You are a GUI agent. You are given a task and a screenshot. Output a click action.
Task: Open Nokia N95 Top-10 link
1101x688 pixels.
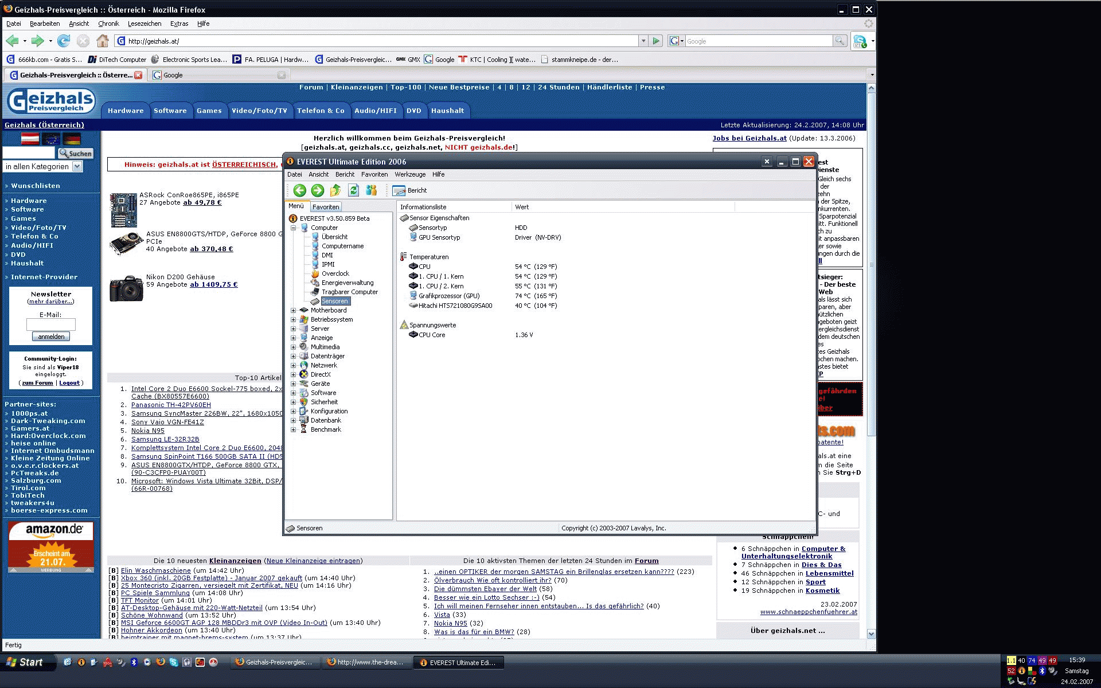147,431
